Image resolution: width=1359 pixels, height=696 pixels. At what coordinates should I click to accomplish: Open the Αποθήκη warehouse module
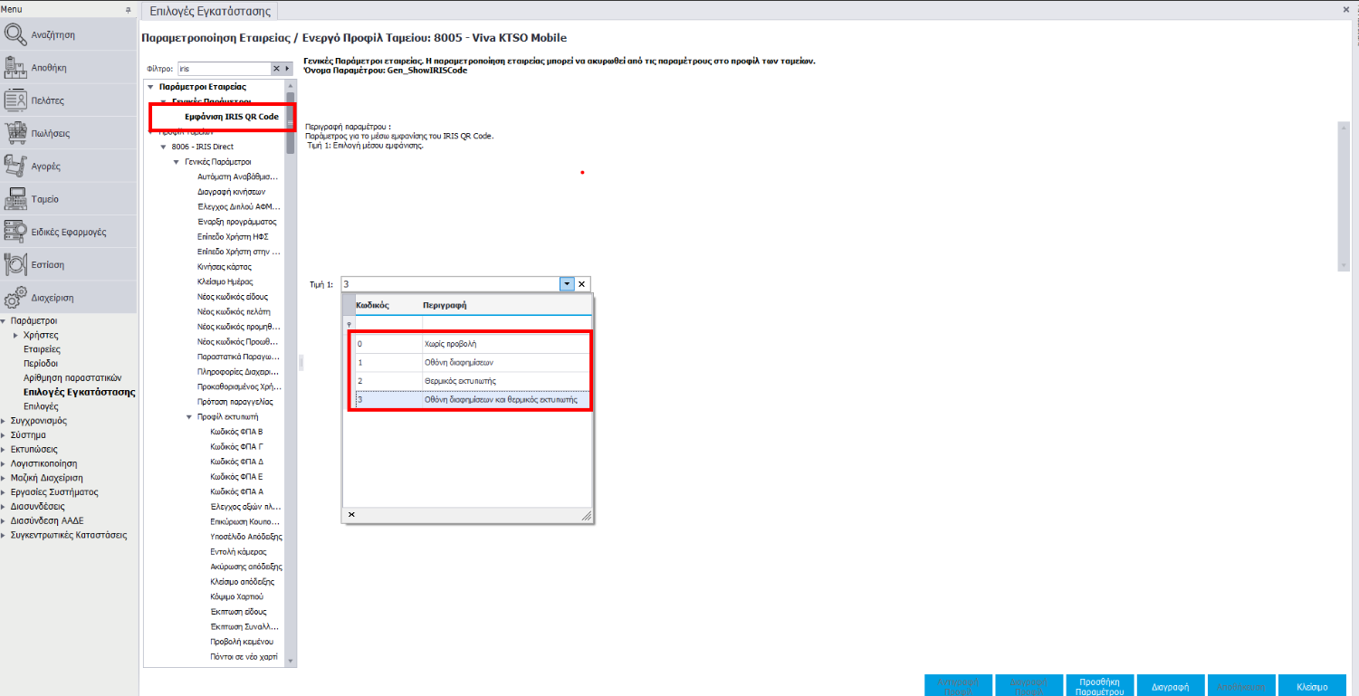[x=68, y=67]
